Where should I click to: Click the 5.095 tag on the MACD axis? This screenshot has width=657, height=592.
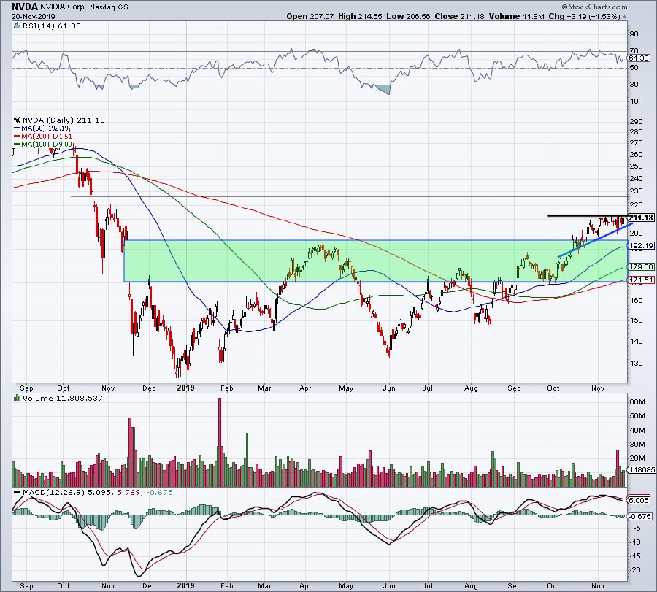(639, 500)
